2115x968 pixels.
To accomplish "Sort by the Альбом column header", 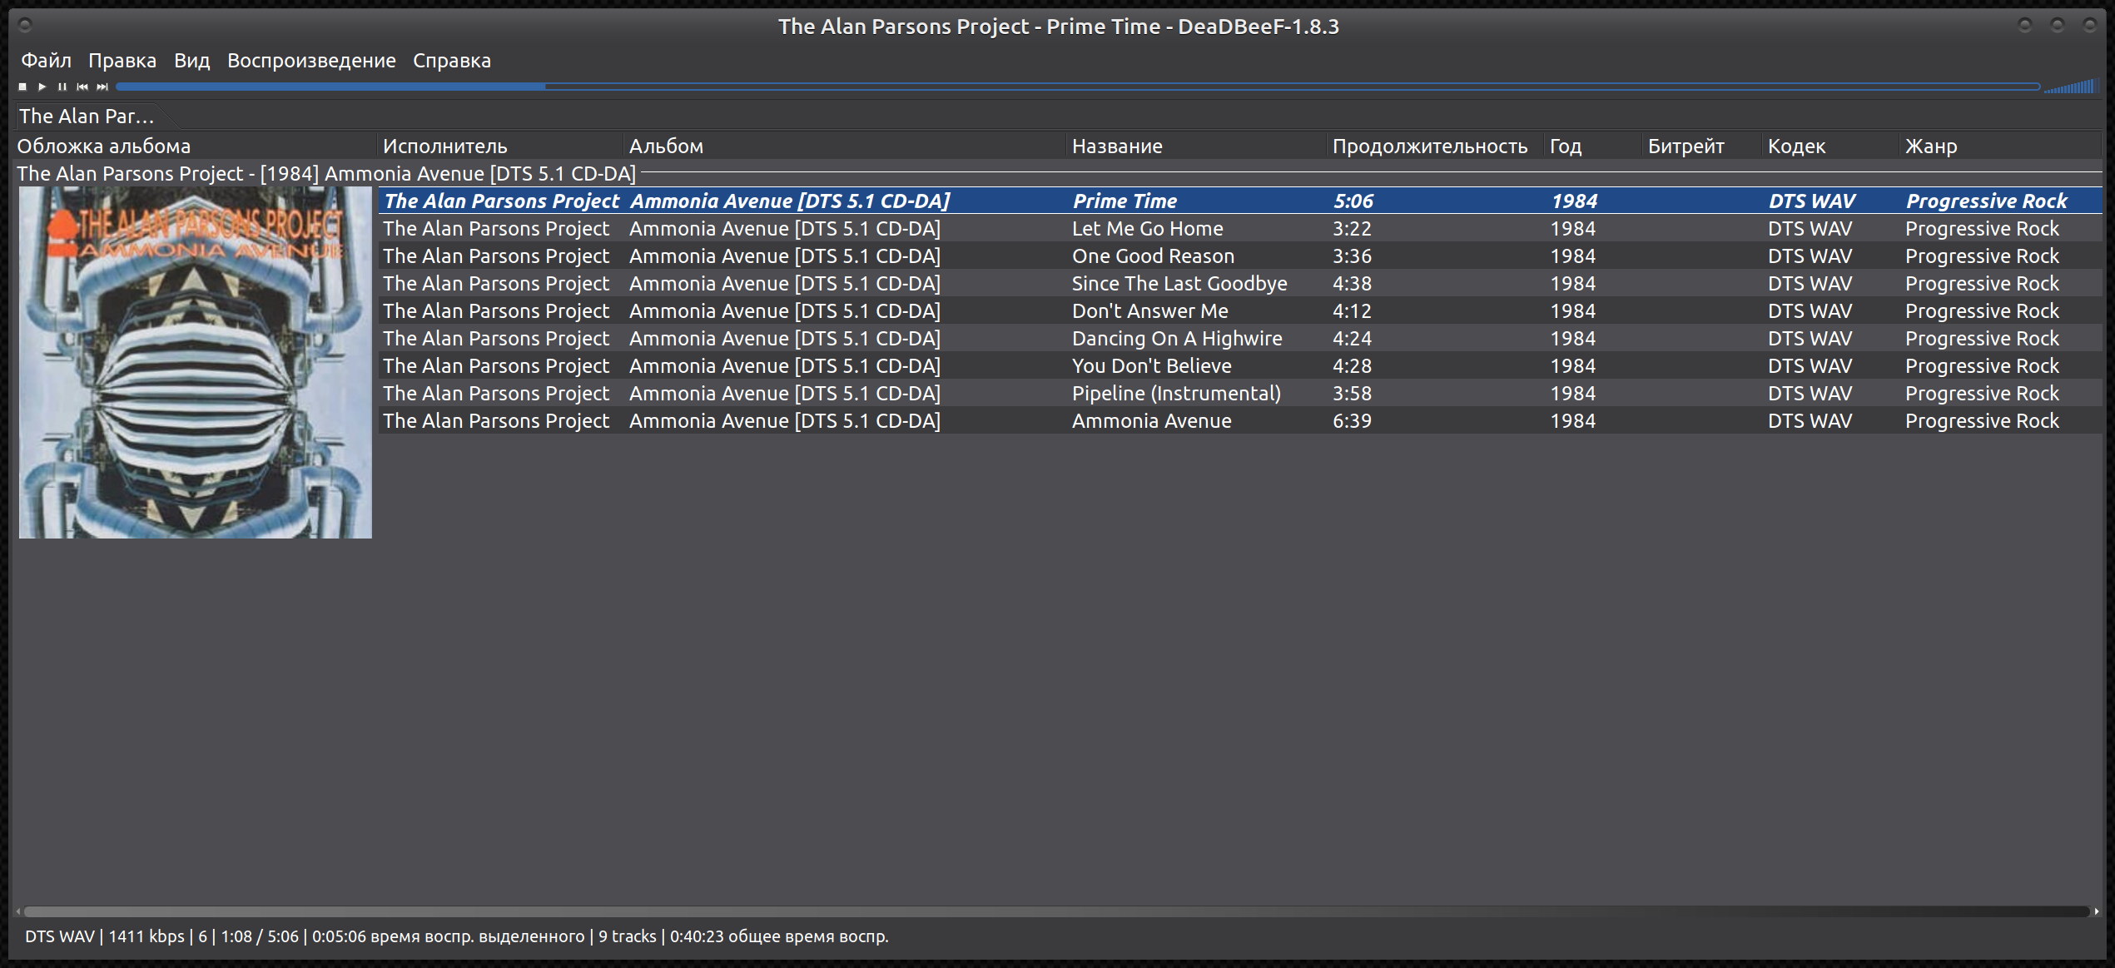I will click(x=844, y=146).
